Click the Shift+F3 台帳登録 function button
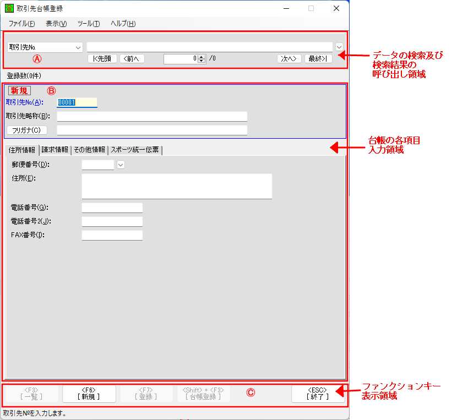 pos(204,394)
